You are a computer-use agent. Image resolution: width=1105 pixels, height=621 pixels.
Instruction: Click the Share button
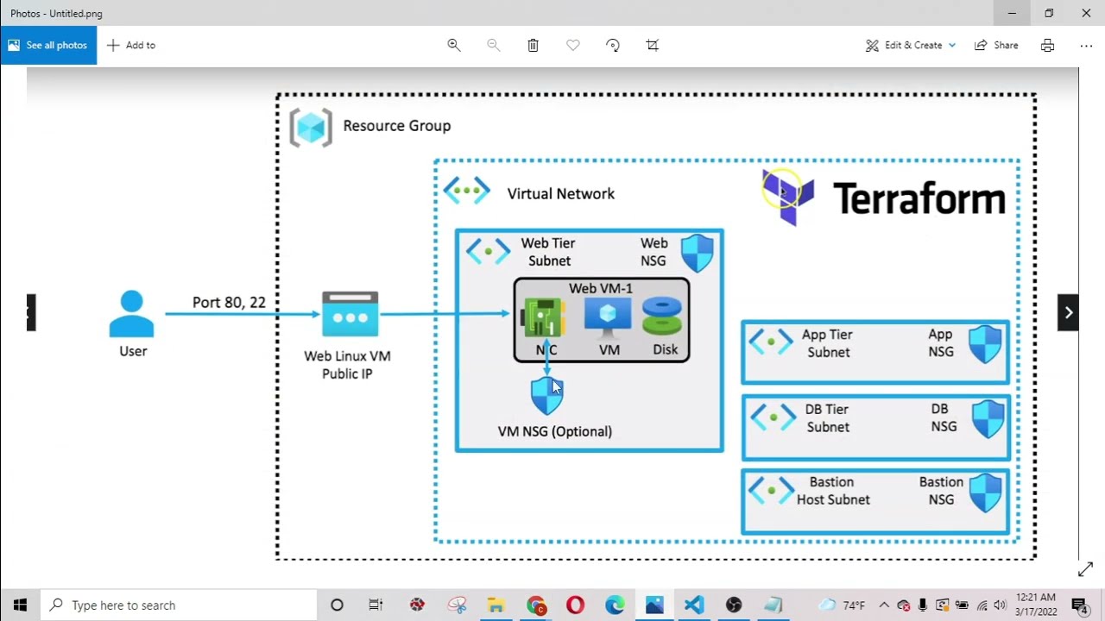(996, 45)
